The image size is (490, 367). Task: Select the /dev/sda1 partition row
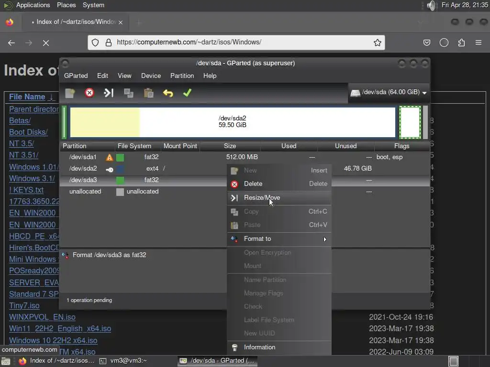[245, 157]
